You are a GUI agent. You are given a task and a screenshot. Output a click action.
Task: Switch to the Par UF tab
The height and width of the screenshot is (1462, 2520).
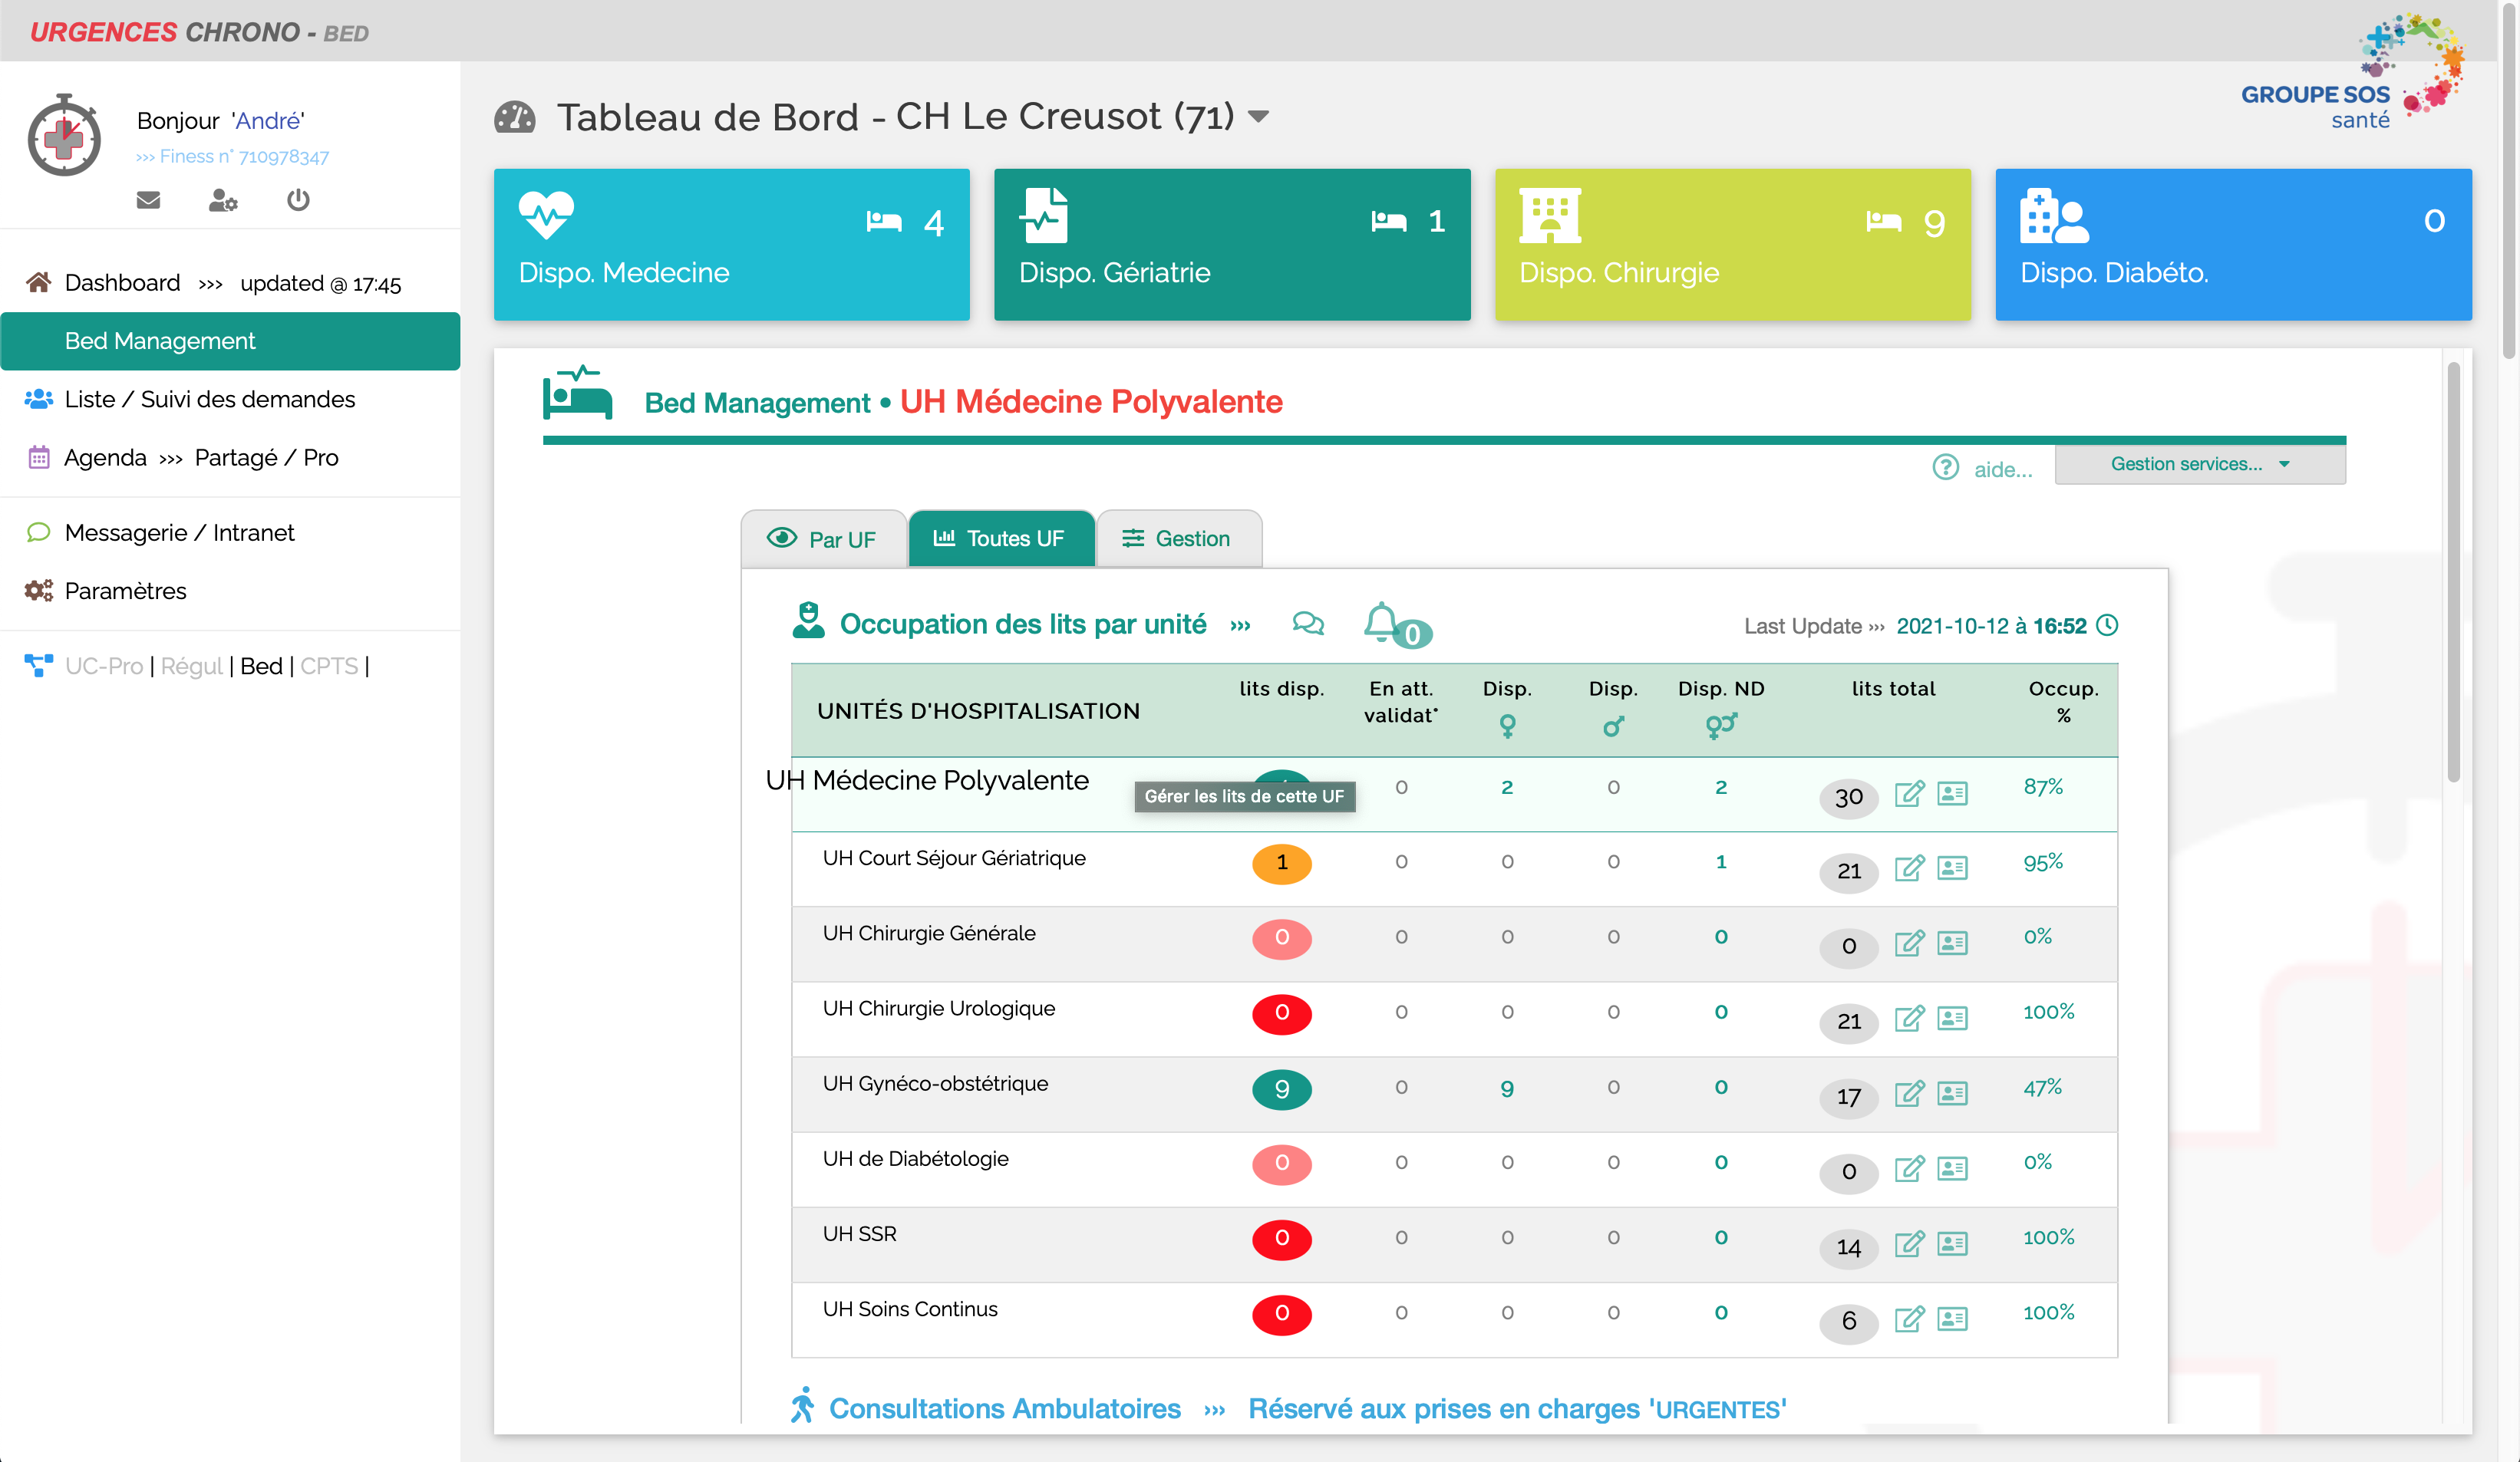(823, 538)
